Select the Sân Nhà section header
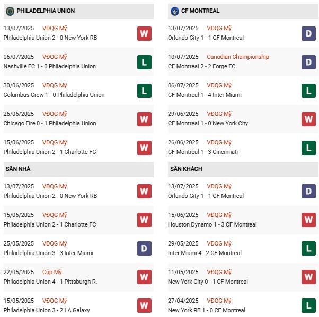 coord(19,169)
